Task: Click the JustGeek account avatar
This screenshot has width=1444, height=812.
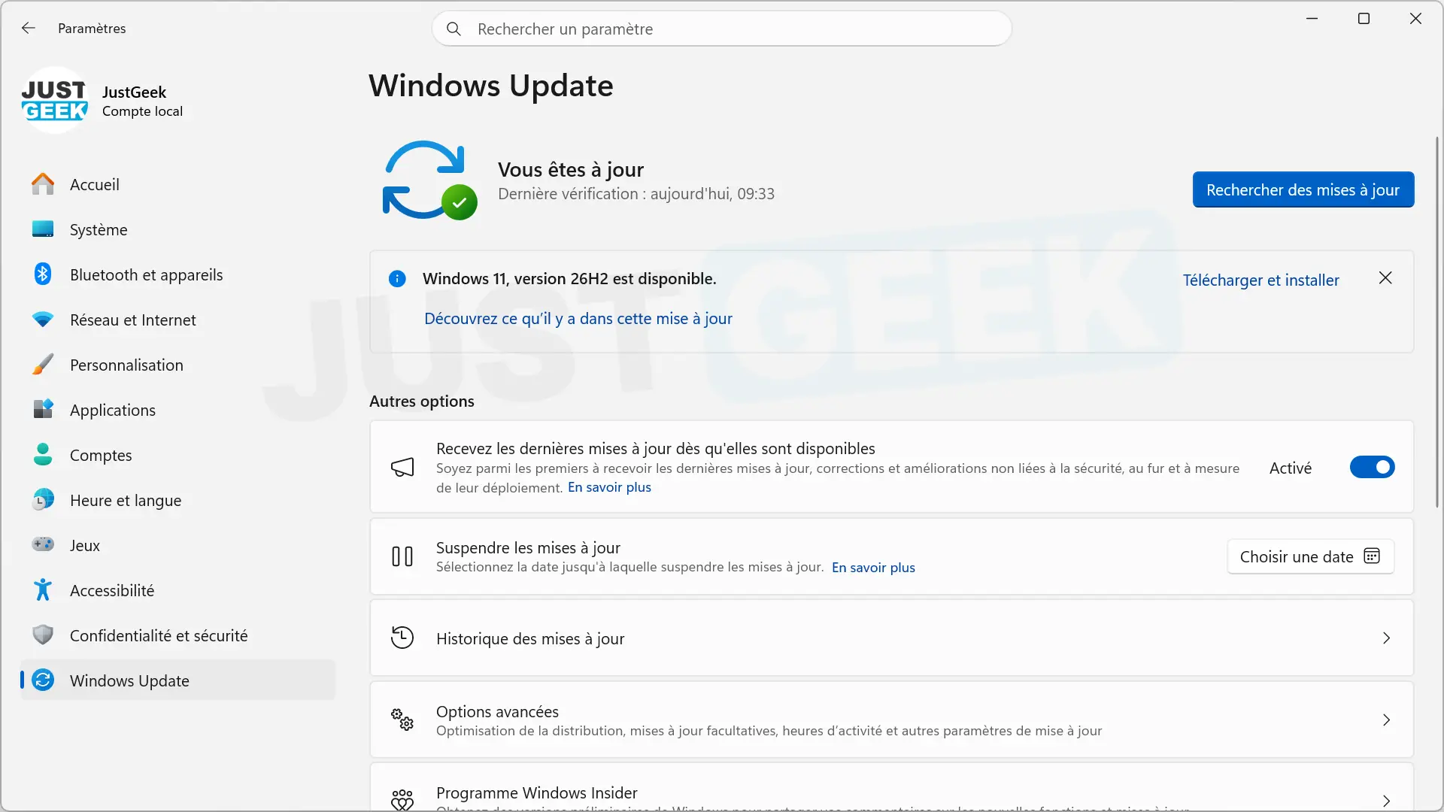Action: [55, 101]
